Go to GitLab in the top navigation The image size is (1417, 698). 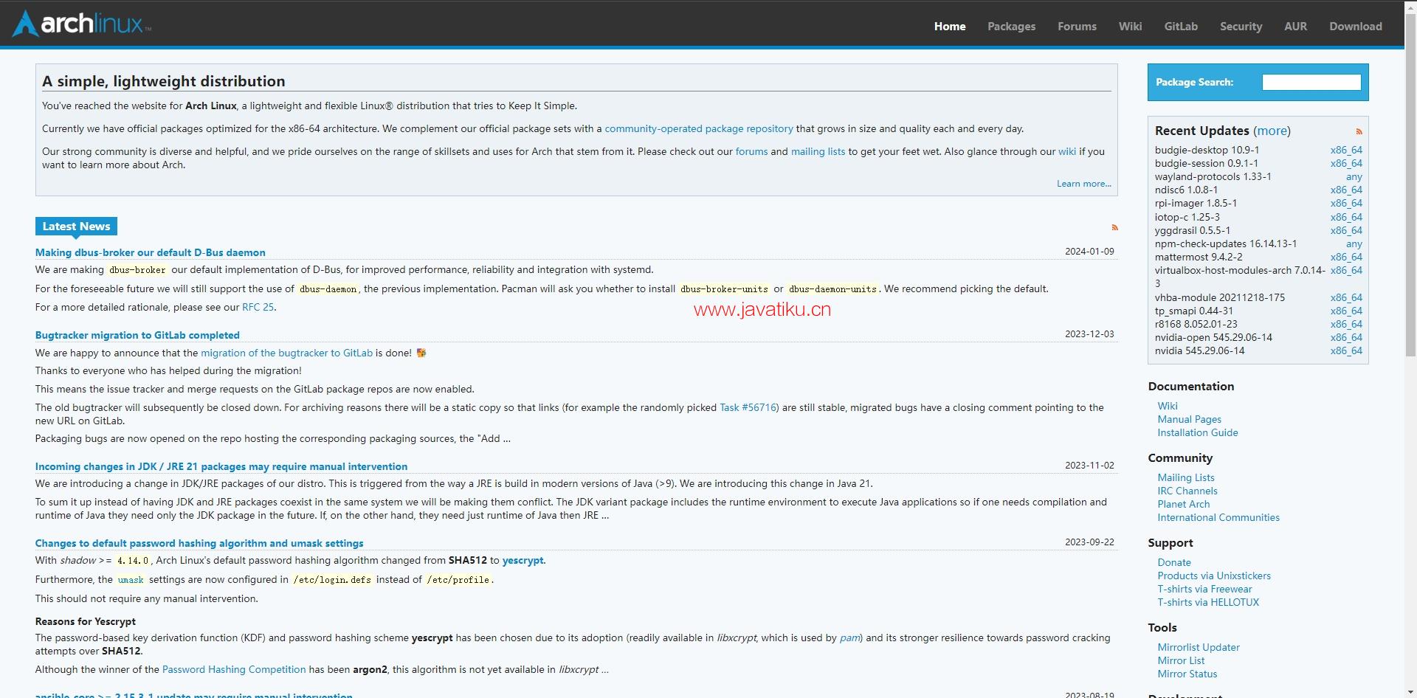pos(1181,26)
